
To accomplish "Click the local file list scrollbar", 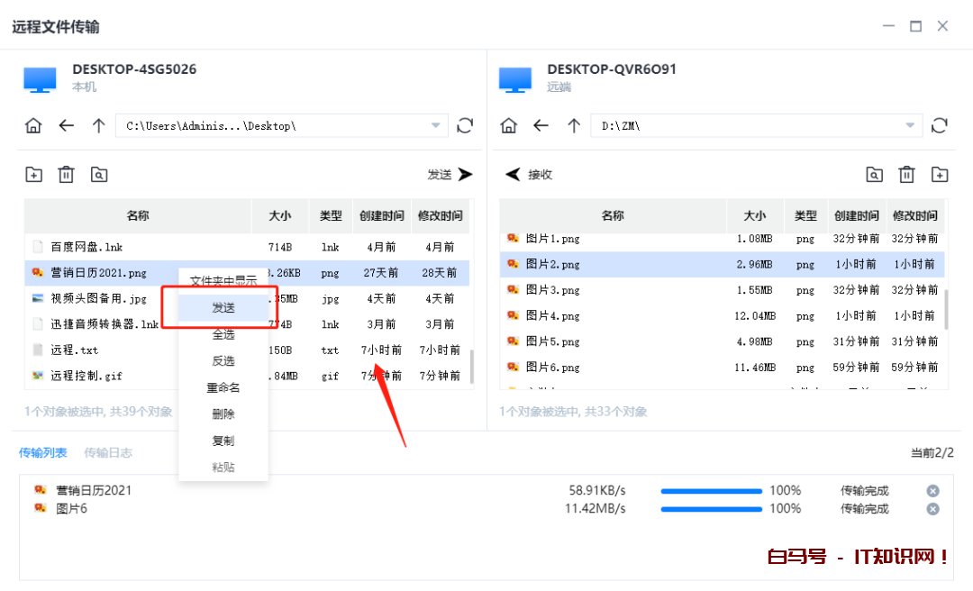I will [471, 365].
